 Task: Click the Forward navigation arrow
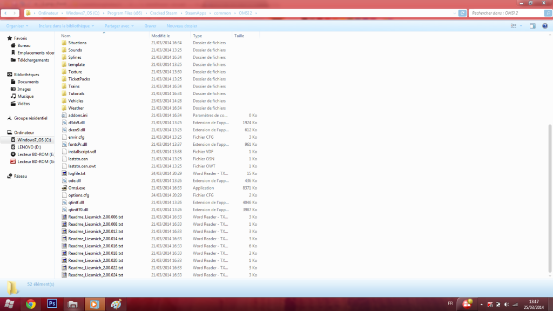click(15, 13)
